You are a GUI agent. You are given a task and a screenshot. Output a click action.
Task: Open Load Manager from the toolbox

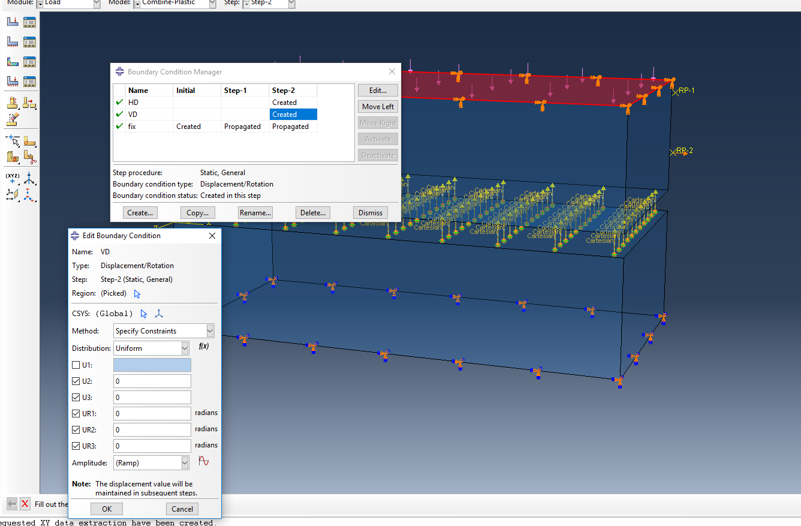29,22
